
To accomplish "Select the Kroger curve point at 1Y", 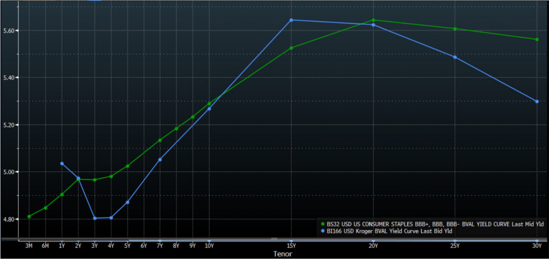I will pos(62,163).
